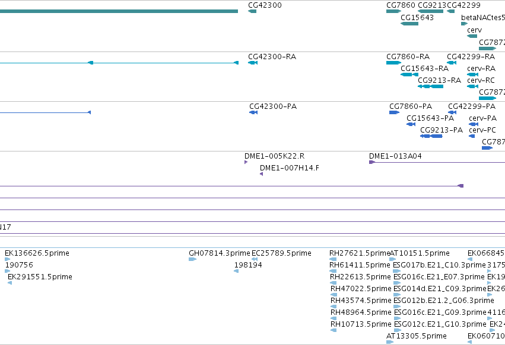Open the EK291551.5prime EST label
The image size is (505, 345).
pyautogui.click(x=40, y=277)
